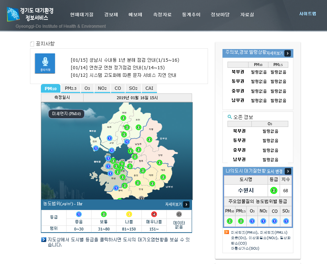Viewport: 327px width, 264px height.
Task: Open notice about 성남시 수내동 점검
Action: [x=125, y=60]
